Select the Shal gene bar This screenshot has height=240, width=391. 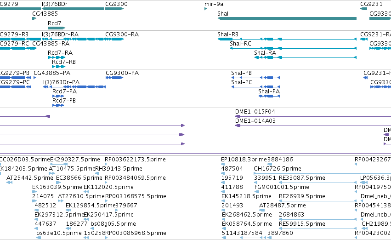coord(287,18)
